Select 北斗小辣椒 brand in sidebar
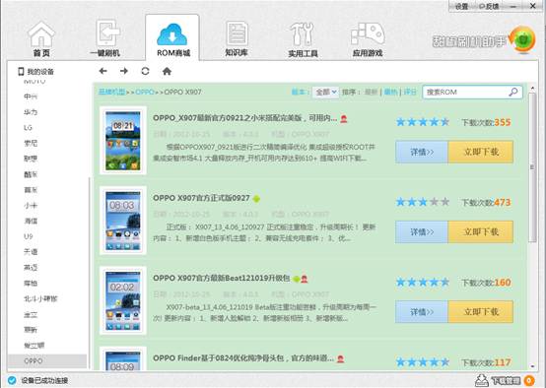Image resolution: width=546 pixels, height=388 pixels. tap(40, 298)
